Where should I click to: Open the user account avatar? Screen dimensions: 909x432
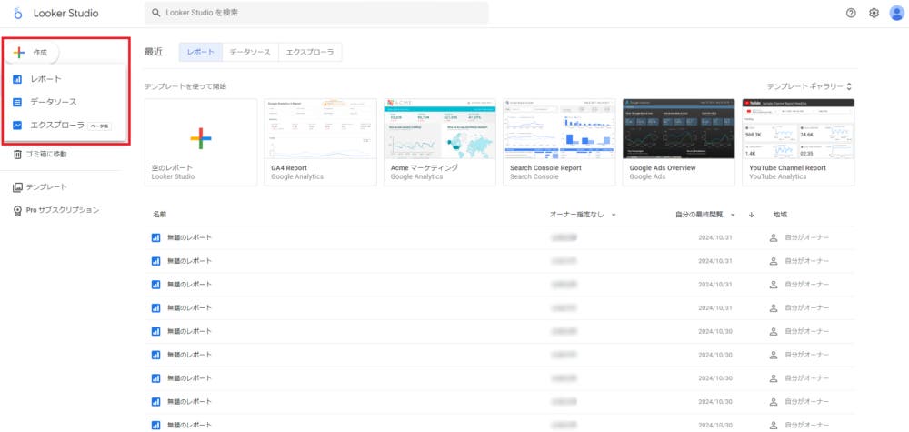click(895, 14)
